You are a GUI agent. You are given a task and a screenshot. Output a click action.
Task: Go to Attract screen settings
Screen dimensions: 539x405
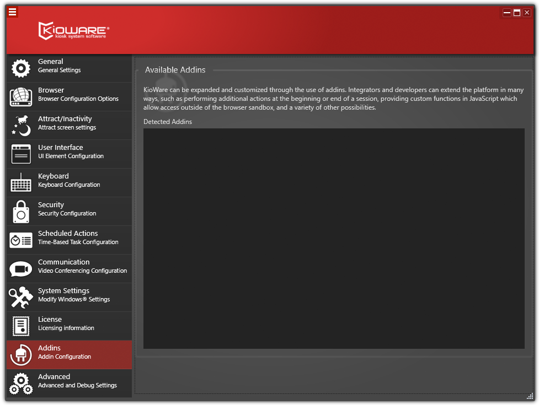[x=69, y=125]
